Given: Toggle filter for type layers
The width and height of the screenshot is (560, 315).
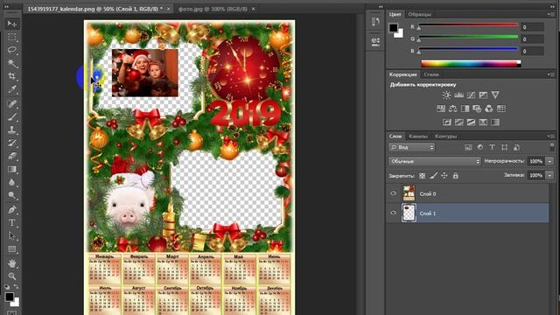Looking at the screenshot, I should click(x=492, y=147).
